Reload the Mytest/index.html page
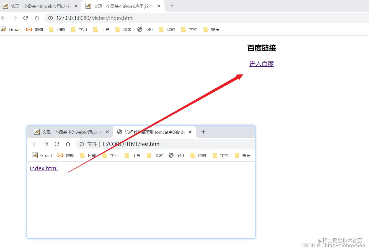369x250 pixels. point(25,18)
